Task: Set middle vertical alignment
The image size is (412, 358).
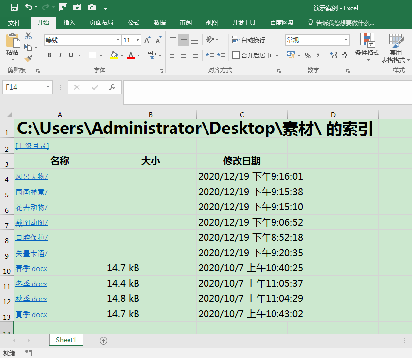Action: [x=184, y=40]
